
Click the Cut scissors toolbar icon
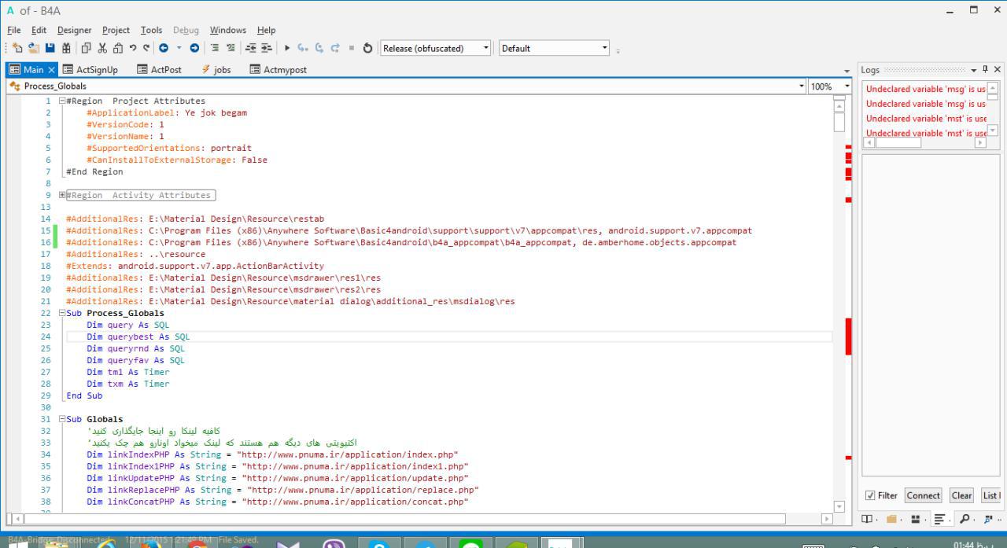[x=102, y=48]
